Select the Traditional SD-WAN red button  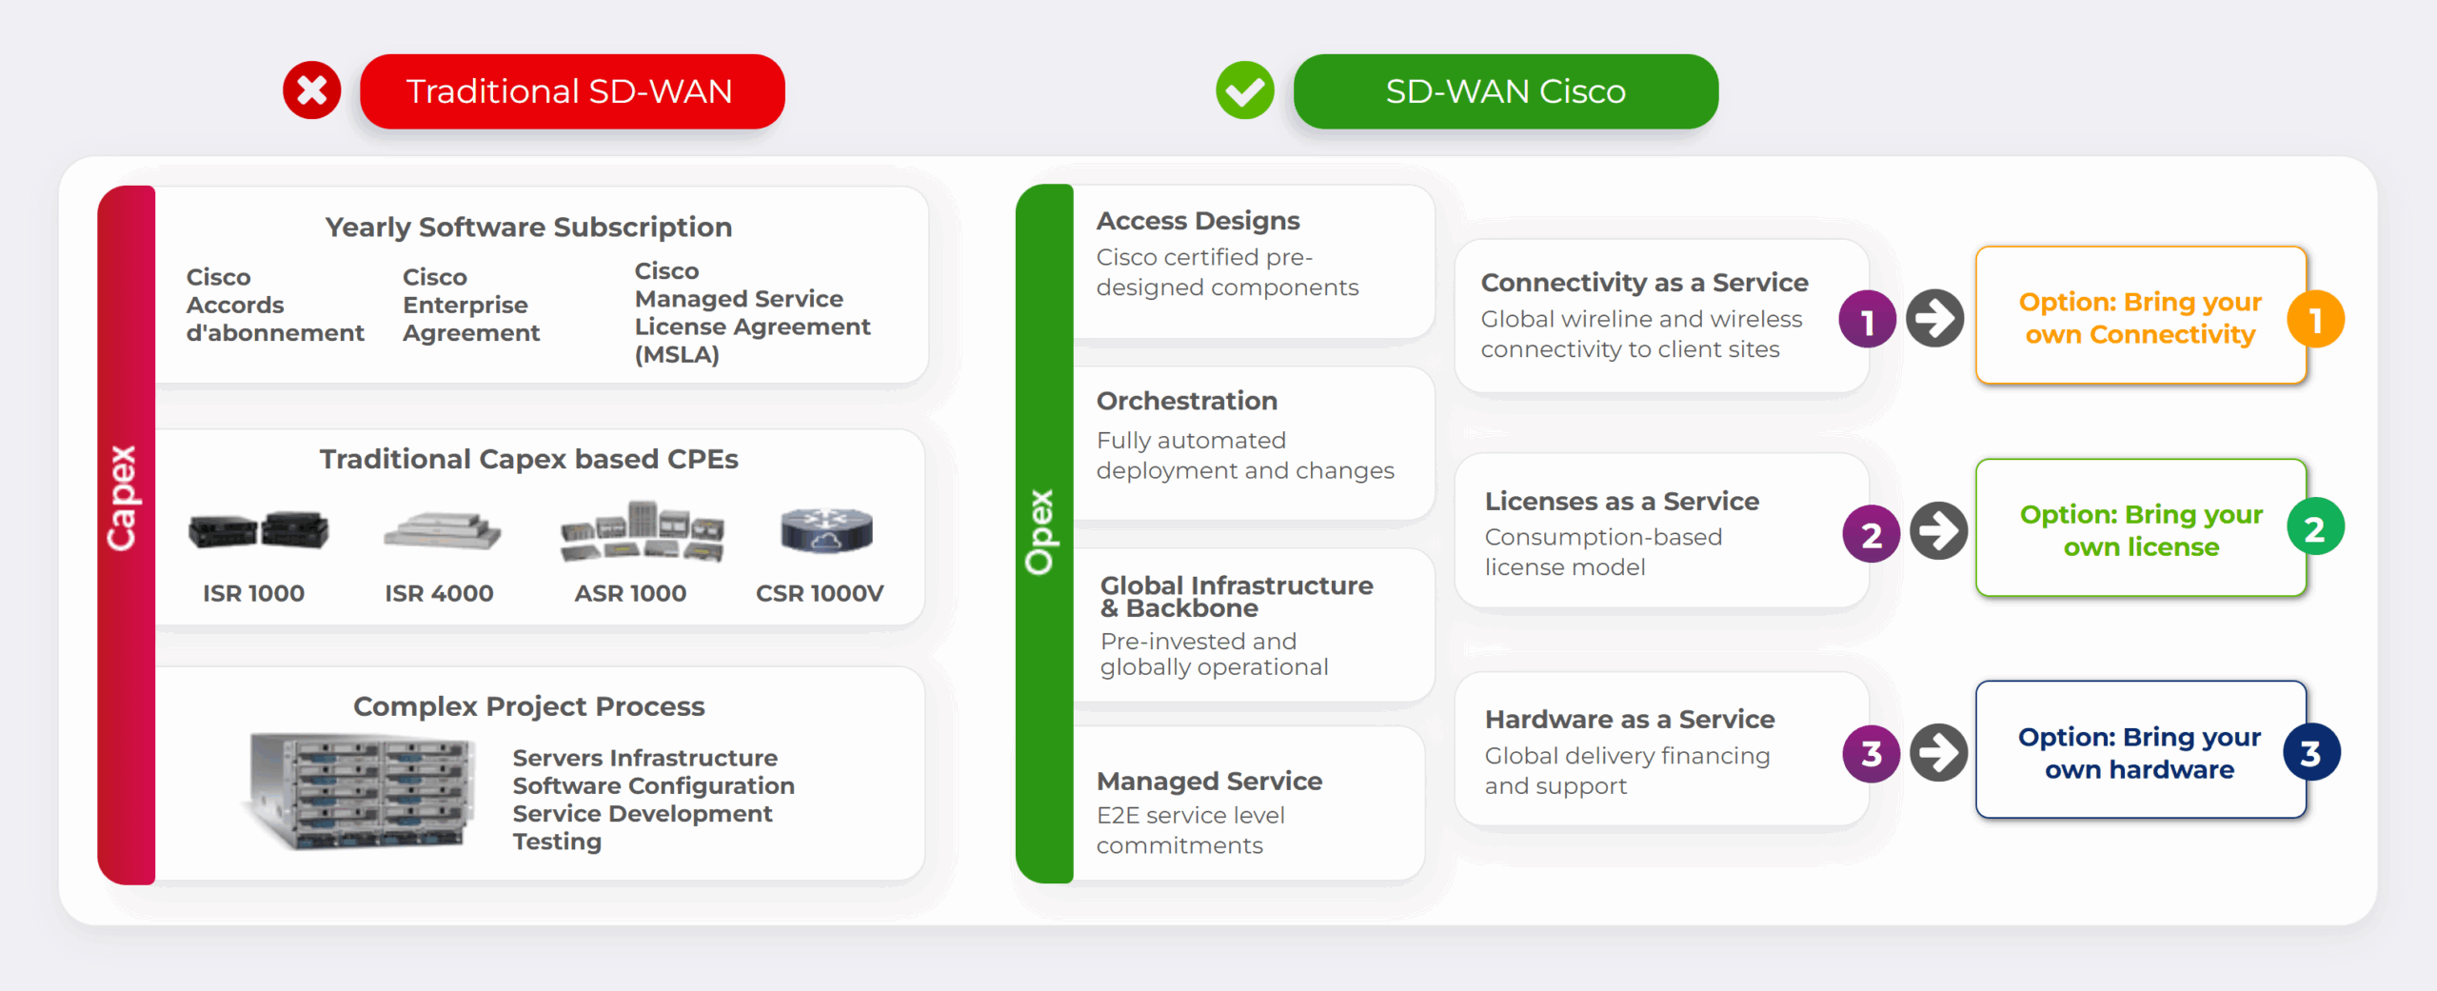[x=572, y=91]
